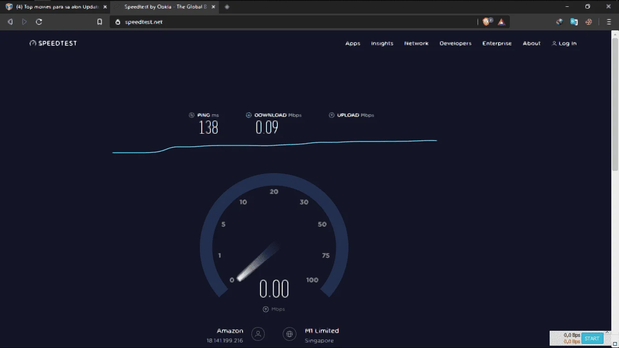Click the Top memes tab favicon
This screenshot has width=619, height=348.
point(9,7)
